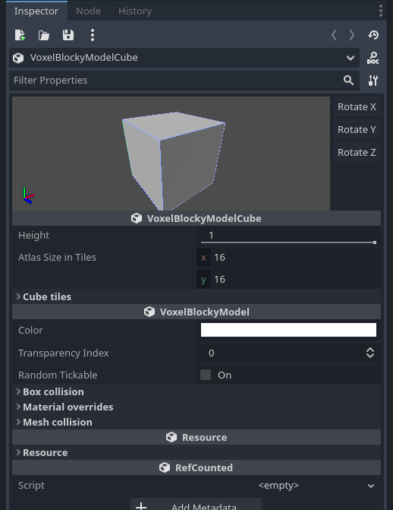This screenshot has width=393, height=510.
Task: Click cube icon beside VoxelBlockyModelCube dropdown
Action: point(18,58)
